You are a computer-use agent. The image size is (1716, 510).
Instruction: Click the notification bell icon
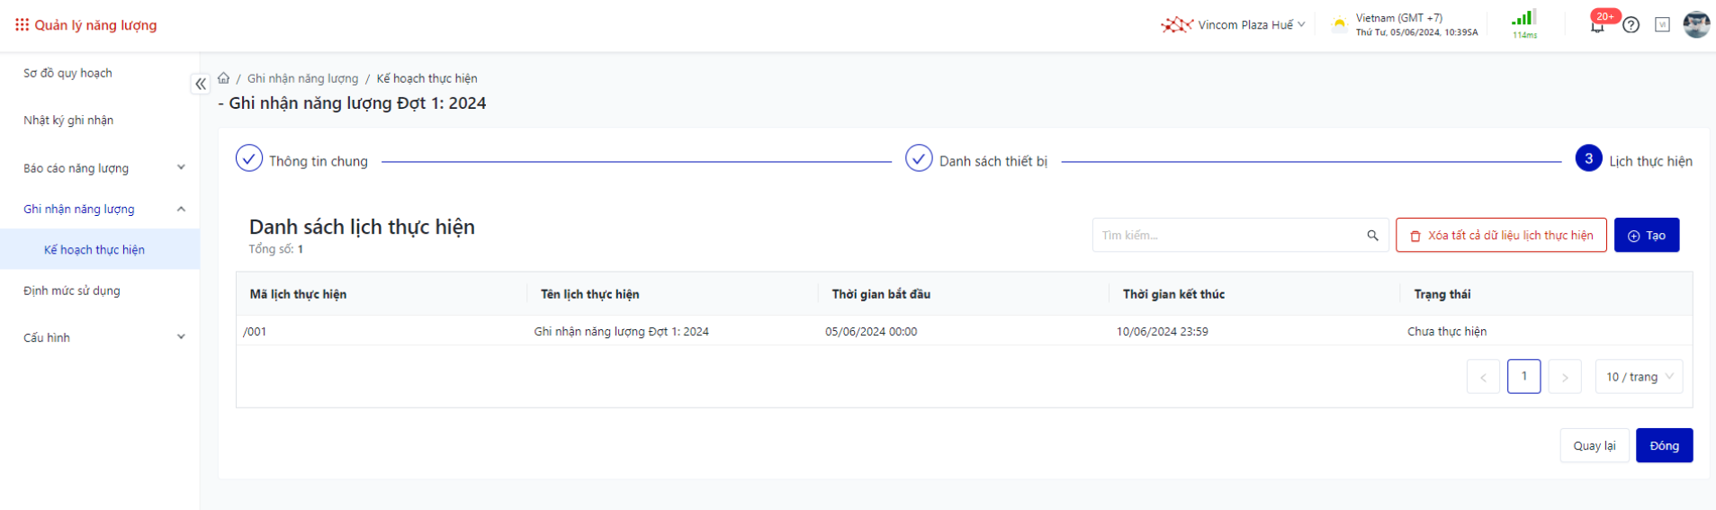click(1597, 26)
